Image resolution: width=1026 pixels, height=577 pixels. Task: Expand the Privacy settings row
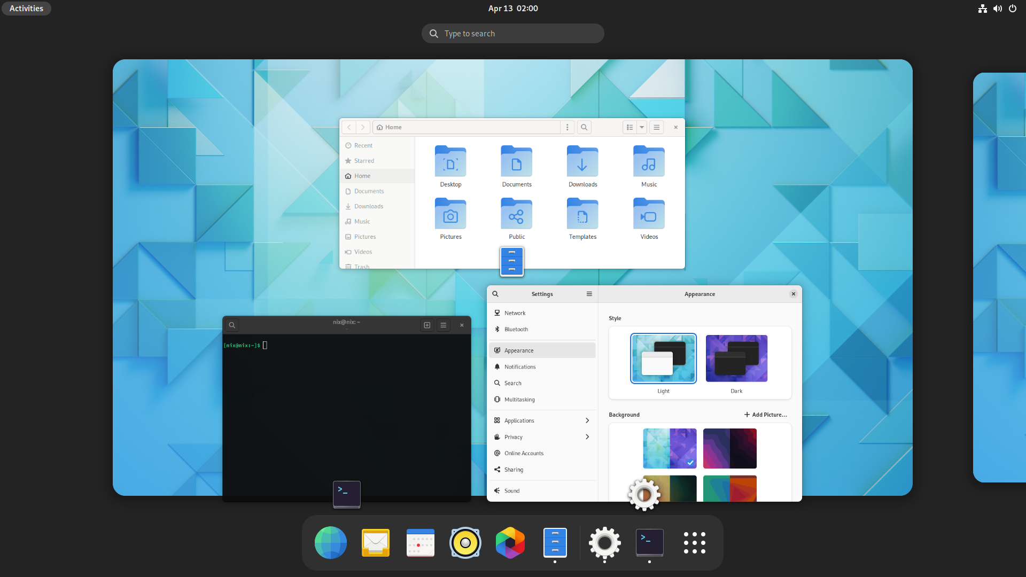coord(542,437)
